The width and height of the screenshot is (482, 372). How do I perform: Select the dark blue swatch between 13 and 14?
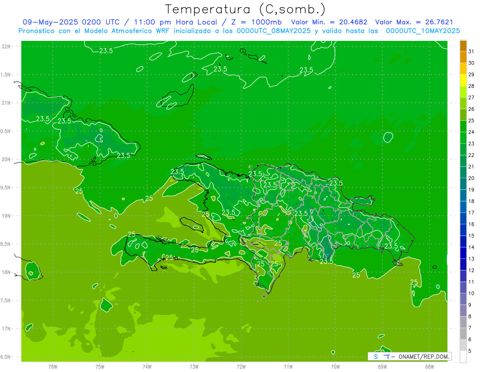463,253
